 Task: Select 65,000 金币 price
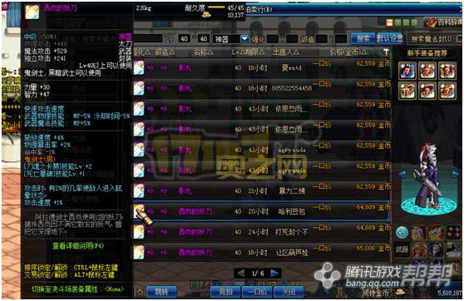373,248
